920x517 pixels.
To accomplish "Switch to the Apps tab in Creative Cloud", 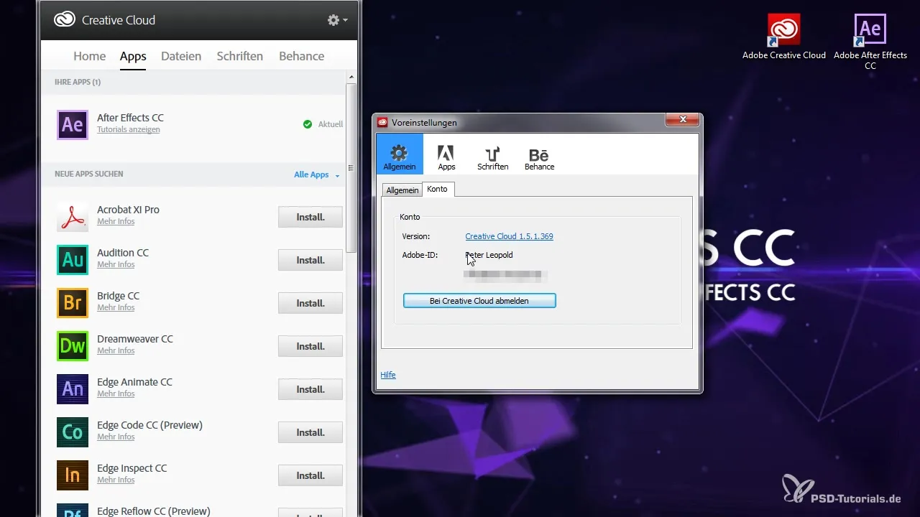I will point(133,56).
